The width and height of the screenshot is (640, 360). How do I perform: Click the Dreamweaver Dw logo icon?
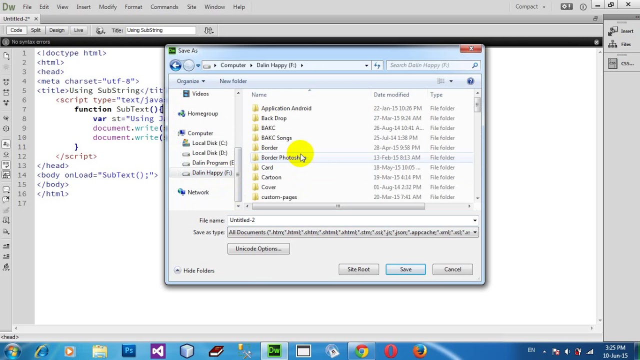coord(8,7)
